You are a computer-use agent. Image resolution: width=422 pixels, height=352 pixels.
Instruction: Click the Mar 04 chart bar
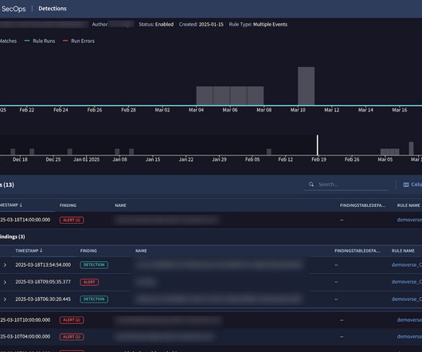tap(205, 96)
